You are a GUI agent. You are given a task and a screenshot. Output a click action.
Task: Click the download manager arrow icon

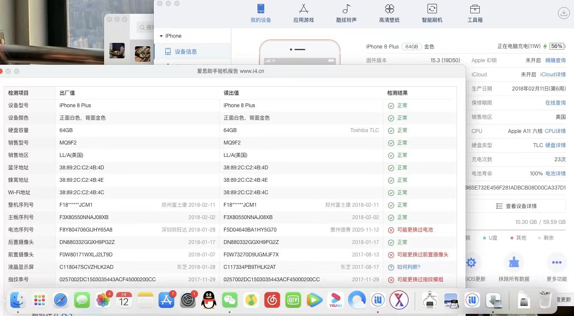click(x=563, y=13)
